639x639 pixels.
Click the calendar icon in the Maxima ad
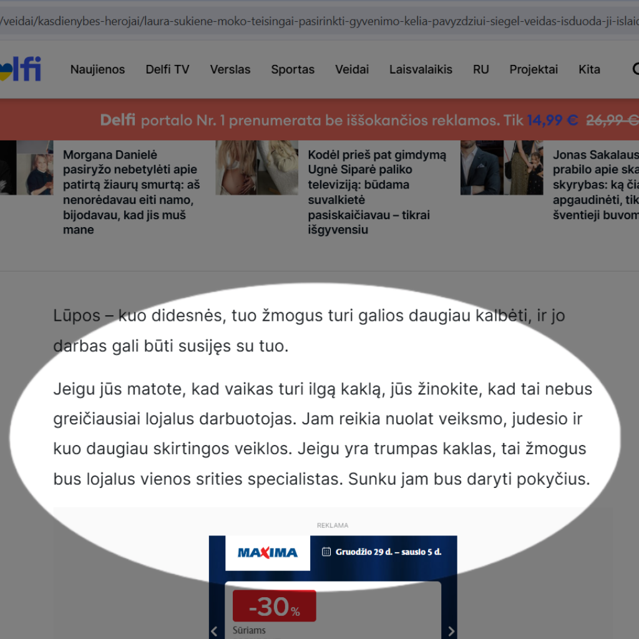click(x=326, y=552)
